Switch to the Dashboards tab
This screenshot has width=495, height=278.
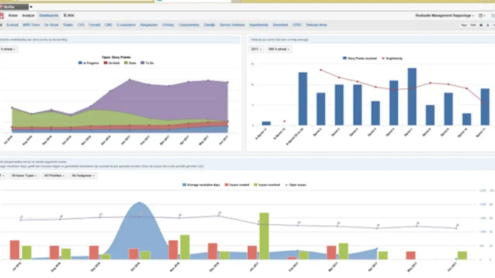pyautogui.click(x=49, y=15)
